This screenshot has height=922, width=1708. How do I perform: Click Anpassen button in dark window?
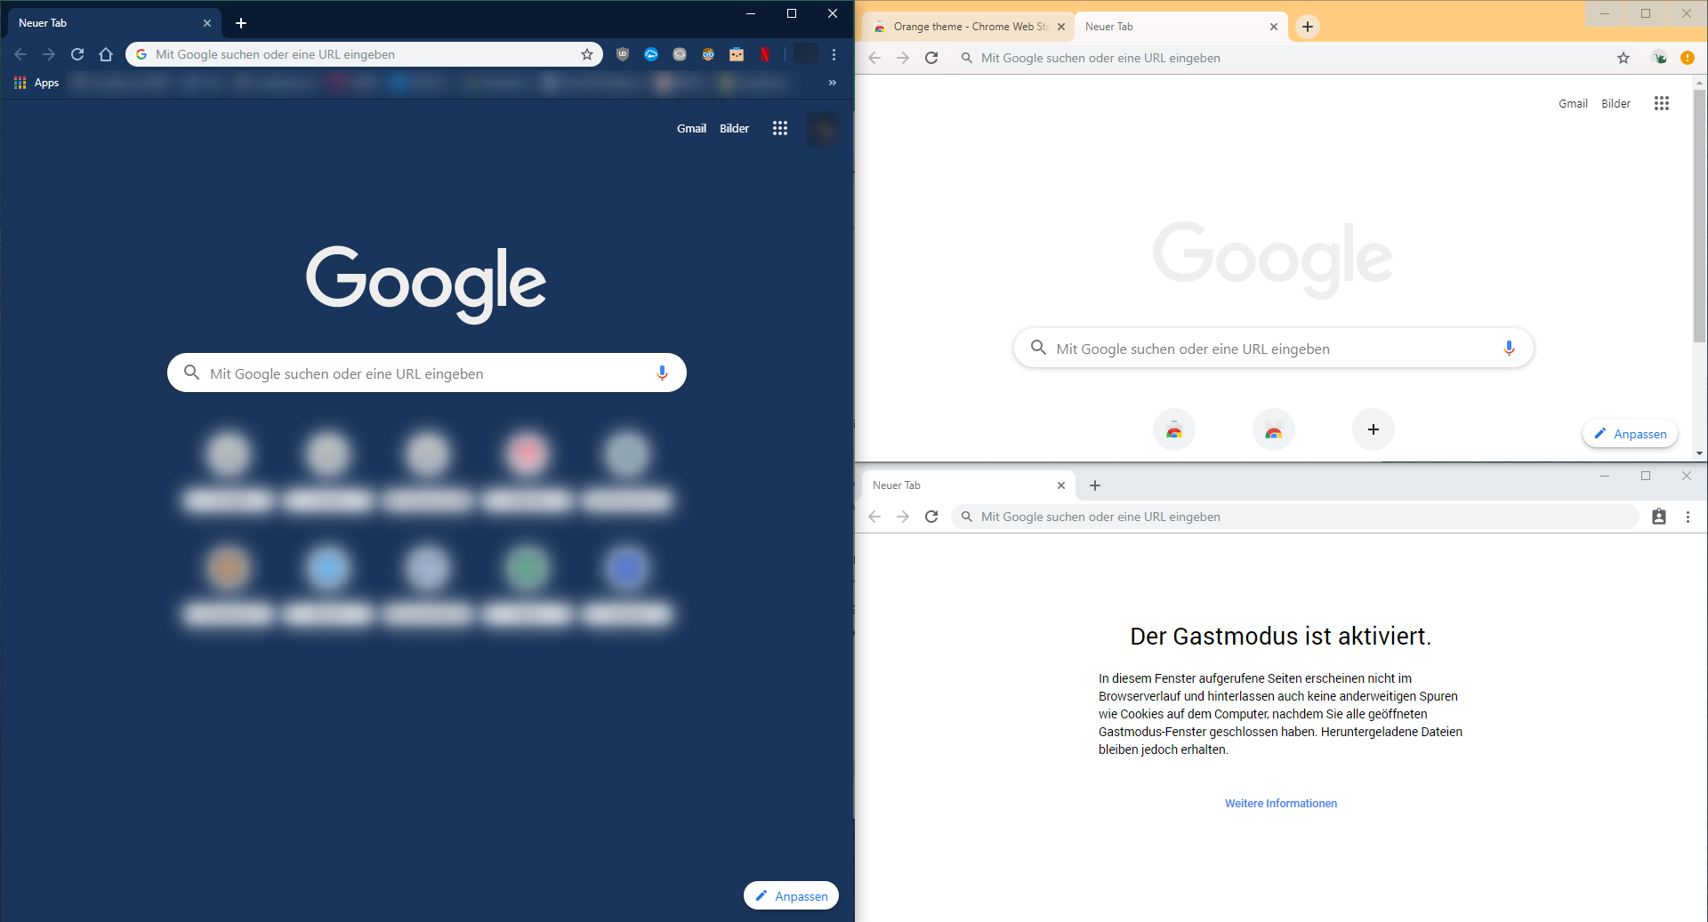[x=791, y=895]
